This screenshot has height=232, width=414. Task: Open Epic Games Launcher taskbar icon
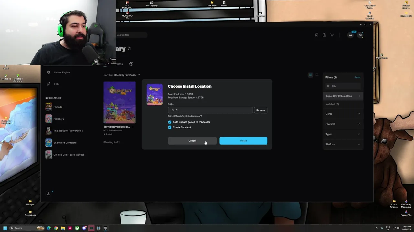105,228
